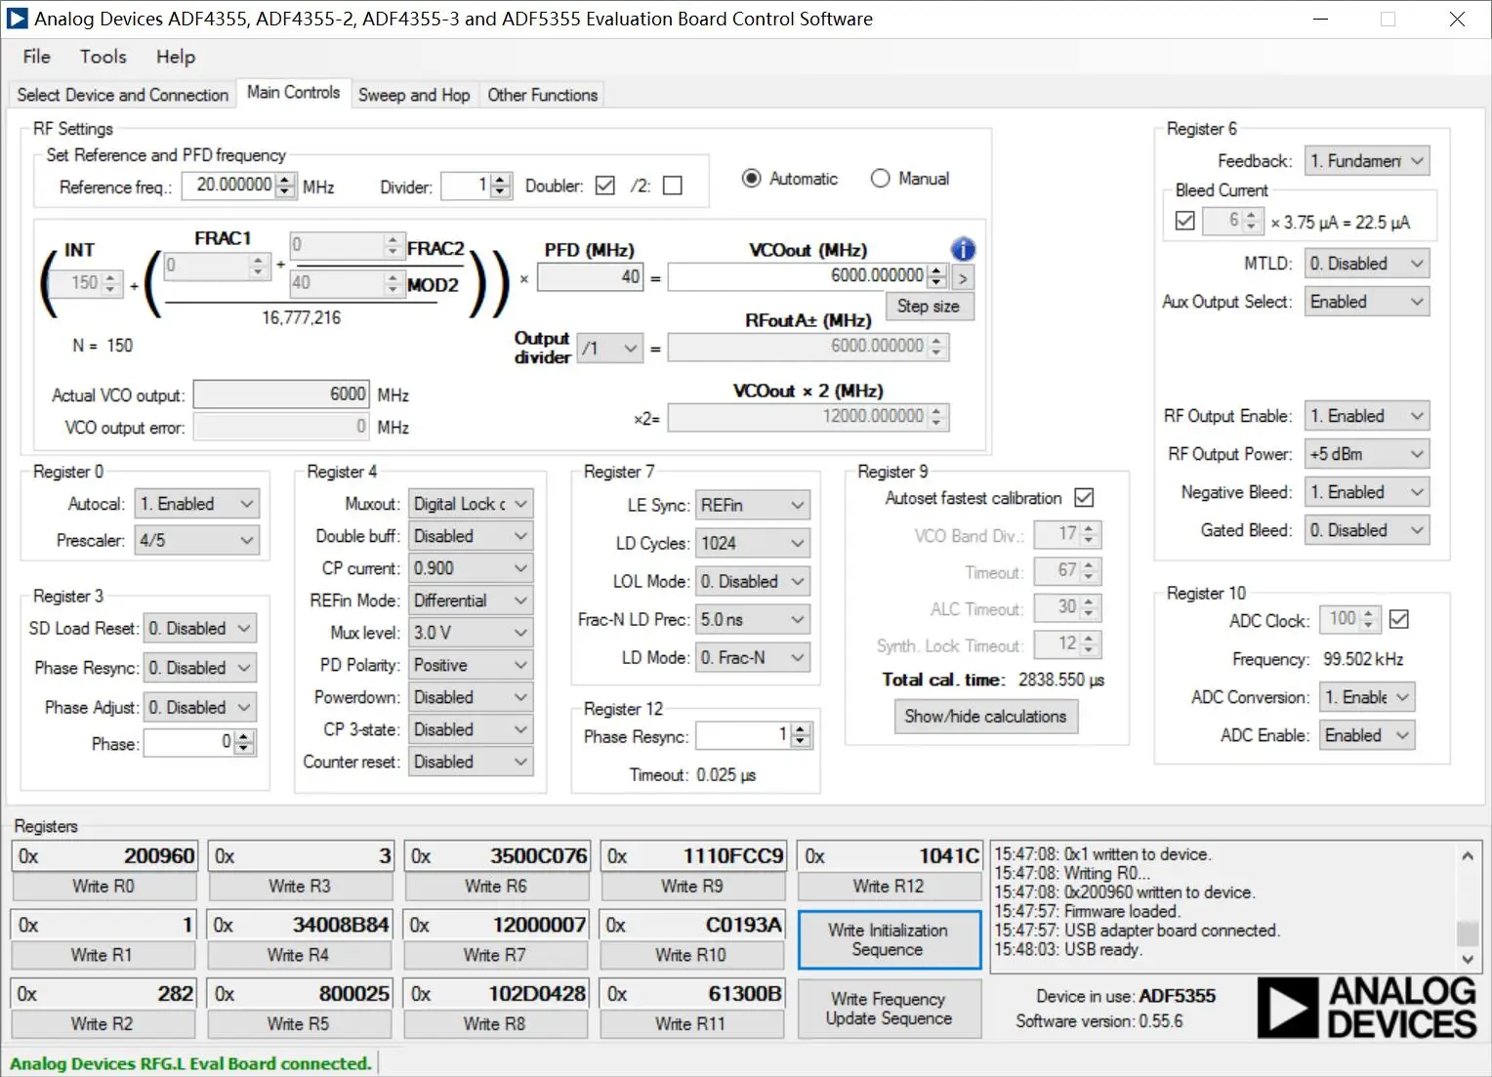Click the arrow button beside VCOout field

pos(963,278)
